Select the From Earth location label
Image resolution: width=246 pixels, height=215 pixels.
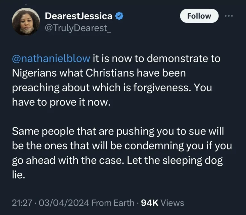[x=113, y=203]
